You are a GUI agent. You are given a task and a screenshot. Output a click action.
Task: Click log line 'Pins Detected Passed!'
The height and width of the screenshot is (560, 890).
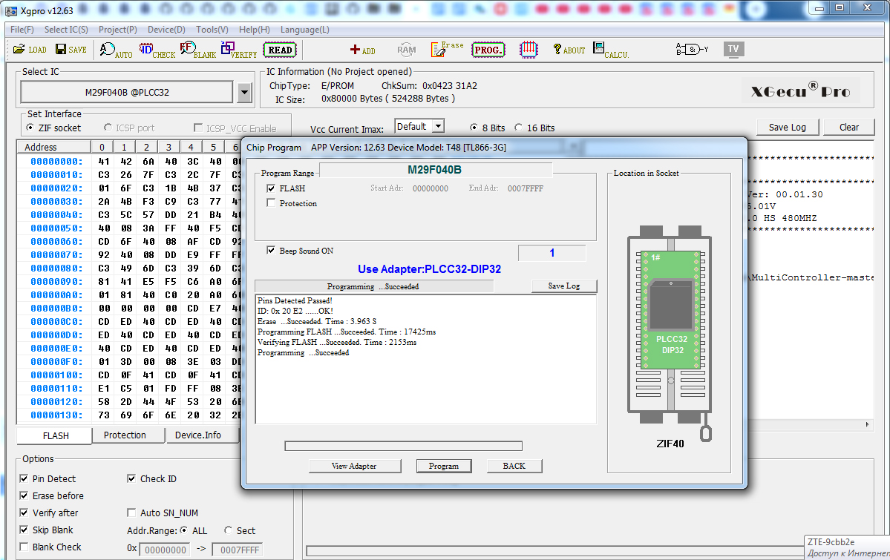click(295, 300)
